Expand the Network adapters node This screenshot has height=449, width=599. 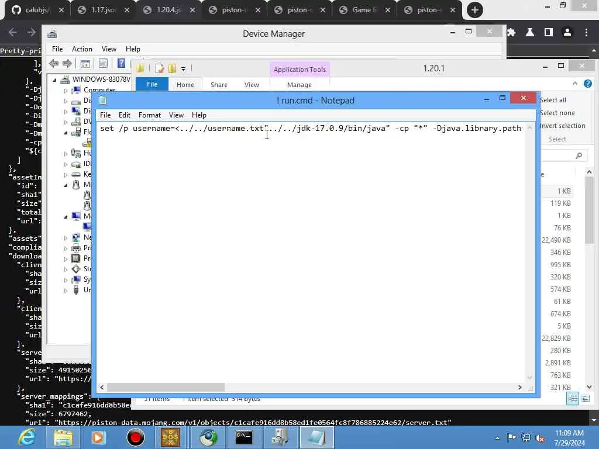coord(66,238)
